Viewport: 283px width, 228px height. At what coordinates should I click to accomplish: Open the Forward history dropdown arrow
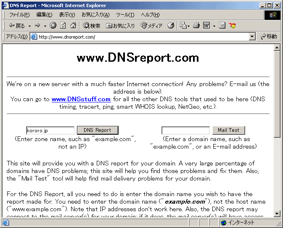pos(45,26)
